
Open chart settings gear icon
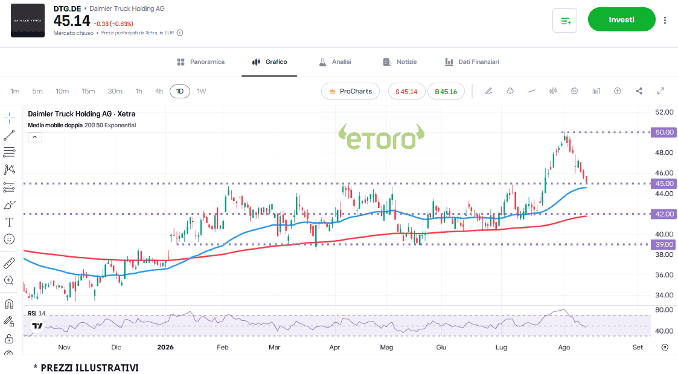pyautogui.click(x=574, y=91)
